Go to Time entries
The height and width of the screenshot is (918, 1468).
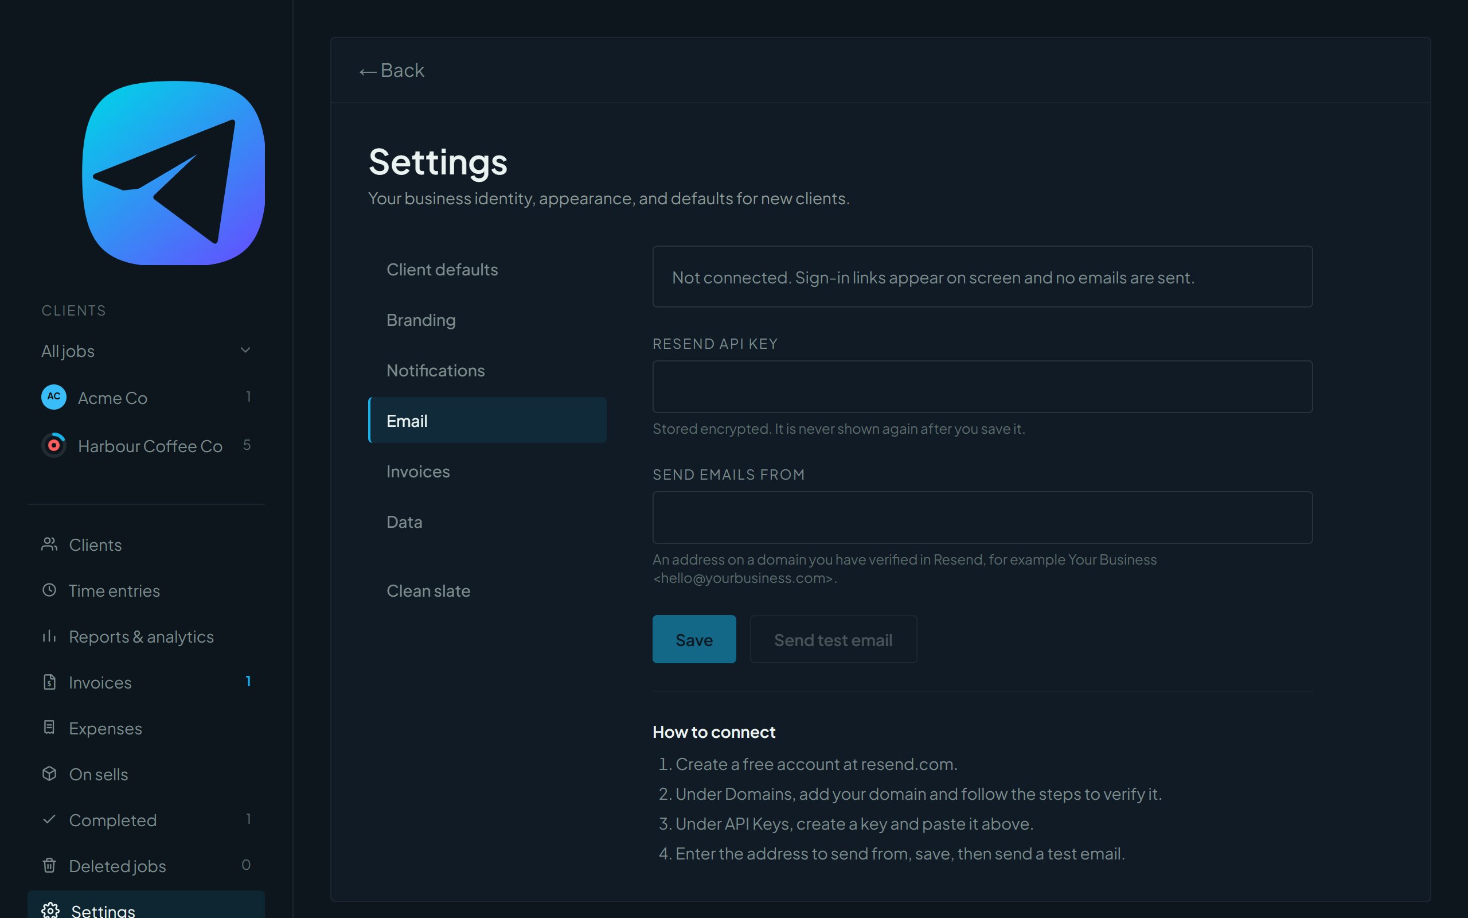click(146, 590)
